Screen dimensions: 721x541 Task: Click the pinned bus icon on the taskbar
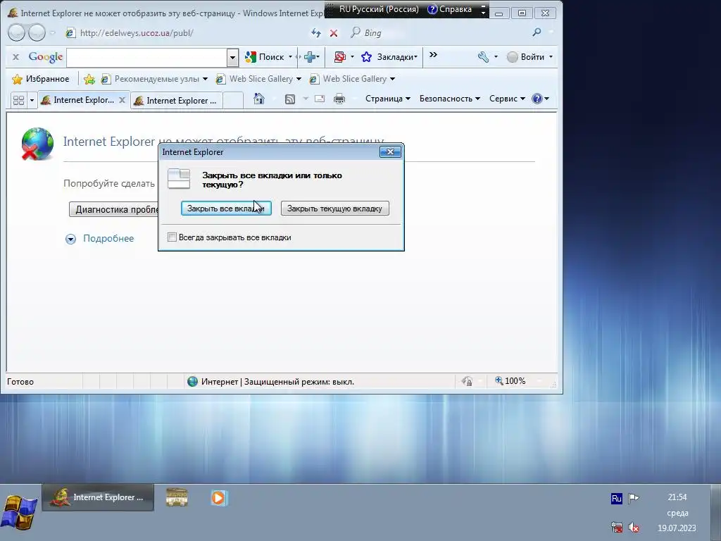[x=177, y=497]
